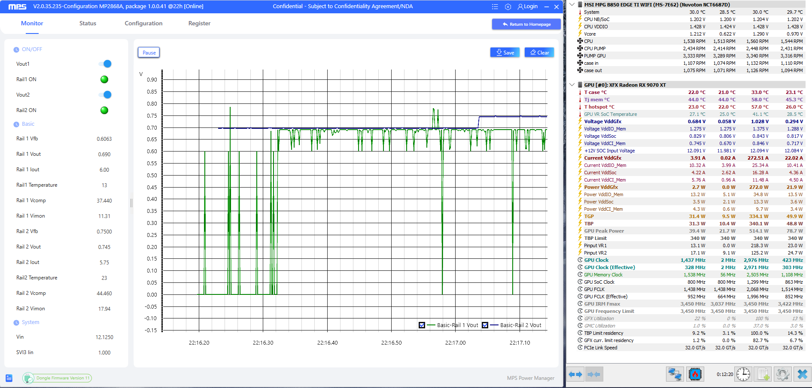This screenshot has height=388, width=812.
Task: Open the hexagon settings icon
Action: [508, 6]
